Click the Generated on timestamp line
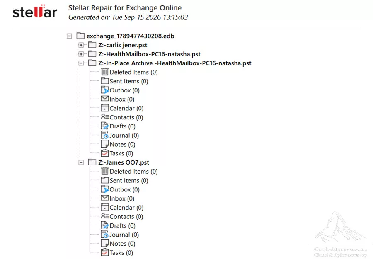 tap(128, 17)
